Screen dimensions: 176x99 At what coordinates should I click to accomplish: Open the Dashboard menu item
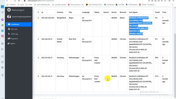[x=19, y=24]
